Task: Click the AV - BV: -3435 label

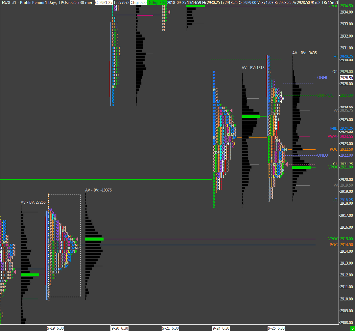Action: tap(304, 53)
